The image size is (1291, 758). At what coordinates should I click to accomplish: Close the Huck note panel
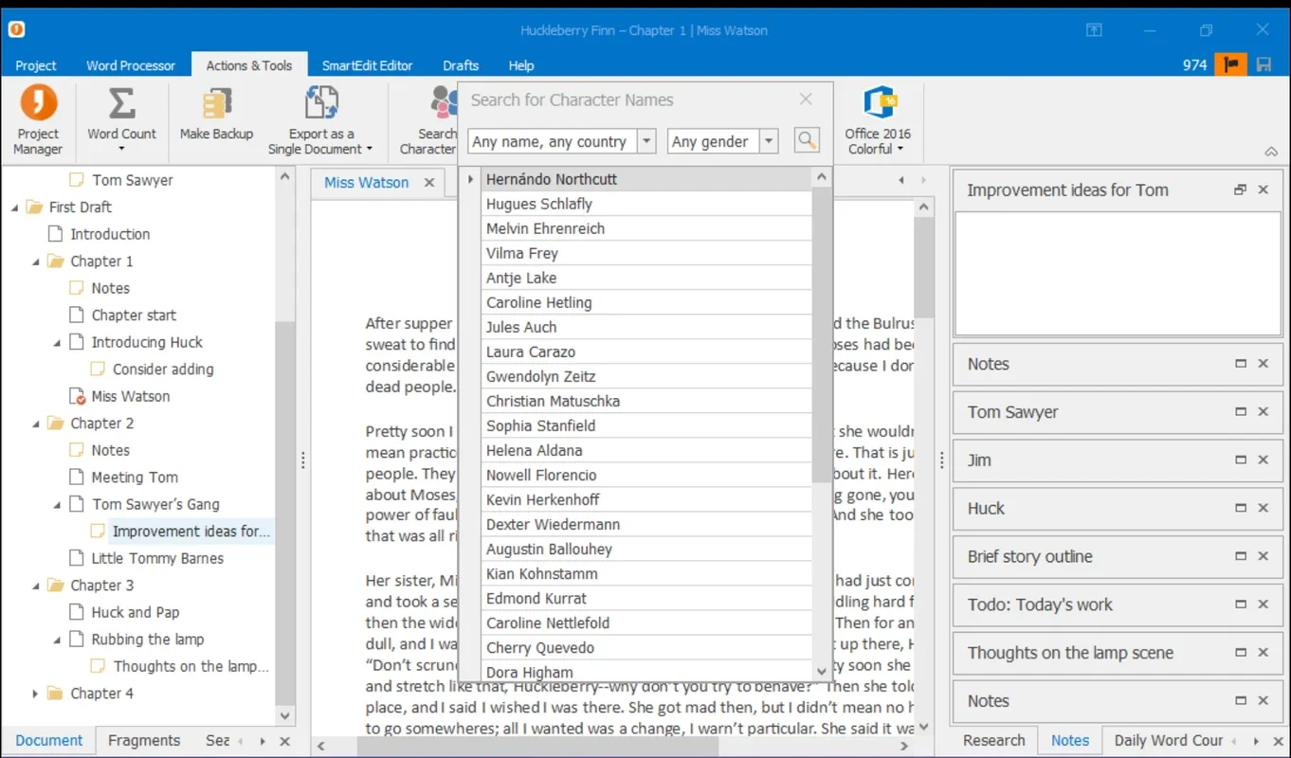click(1264, 509)
